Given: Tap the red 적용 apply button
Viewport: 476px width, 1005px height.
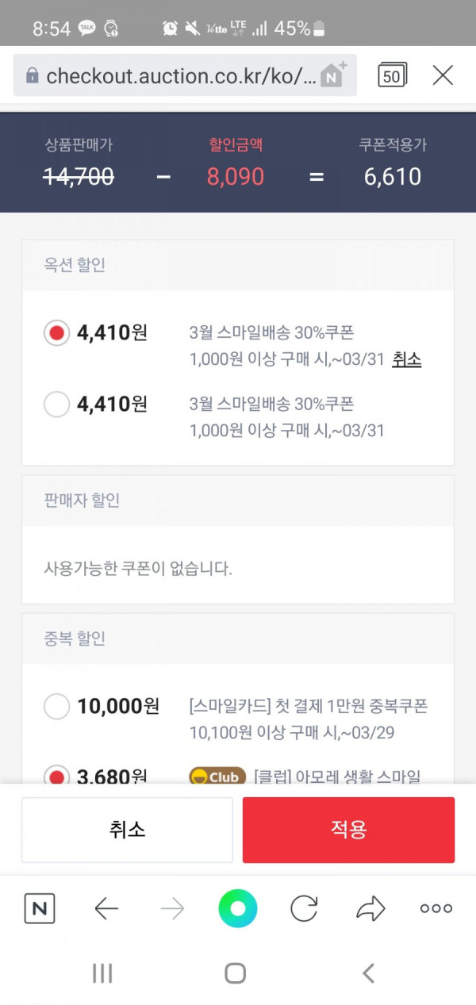Looking at the screenshot, I should 348,830.
